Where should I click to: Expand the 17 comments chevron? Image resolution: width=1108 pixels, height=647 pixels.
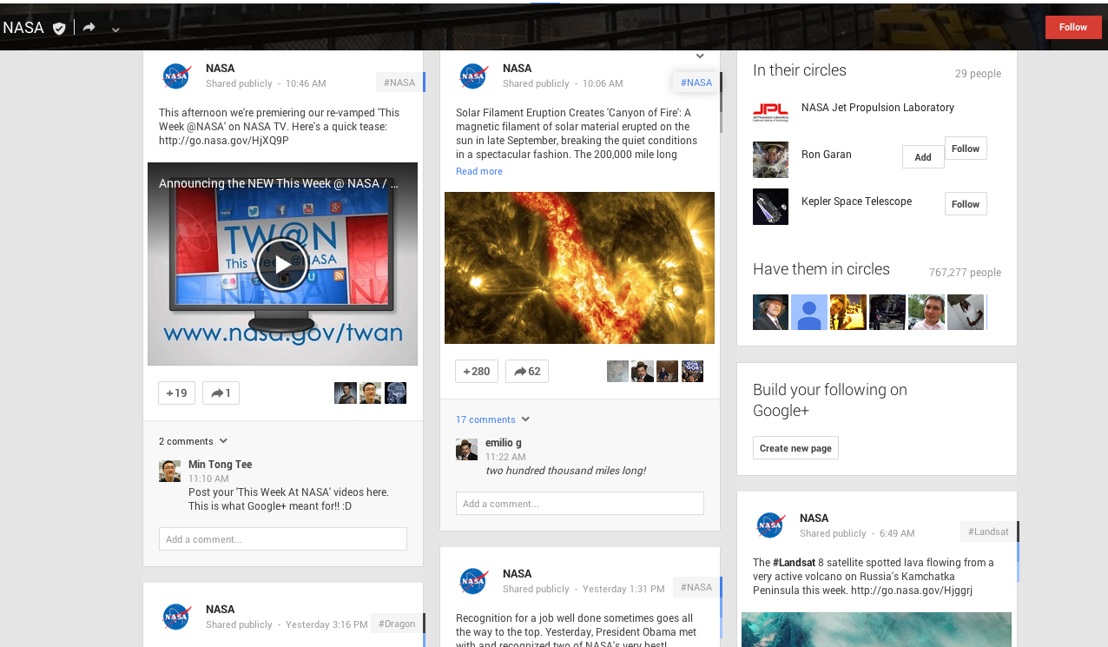[525, 419]
